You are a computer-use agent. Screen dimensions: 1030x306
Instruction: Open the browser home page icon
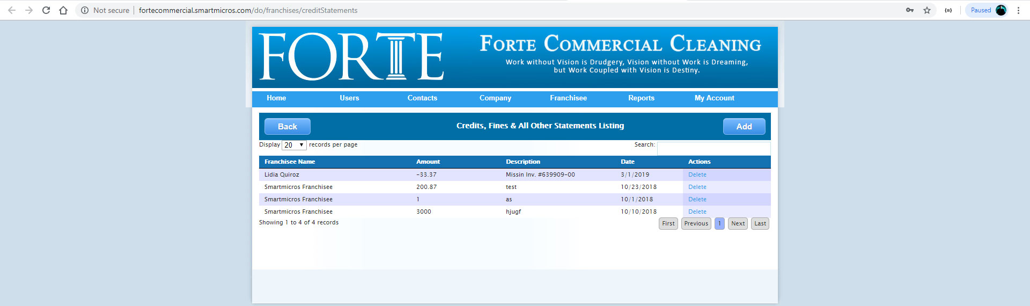63,10
